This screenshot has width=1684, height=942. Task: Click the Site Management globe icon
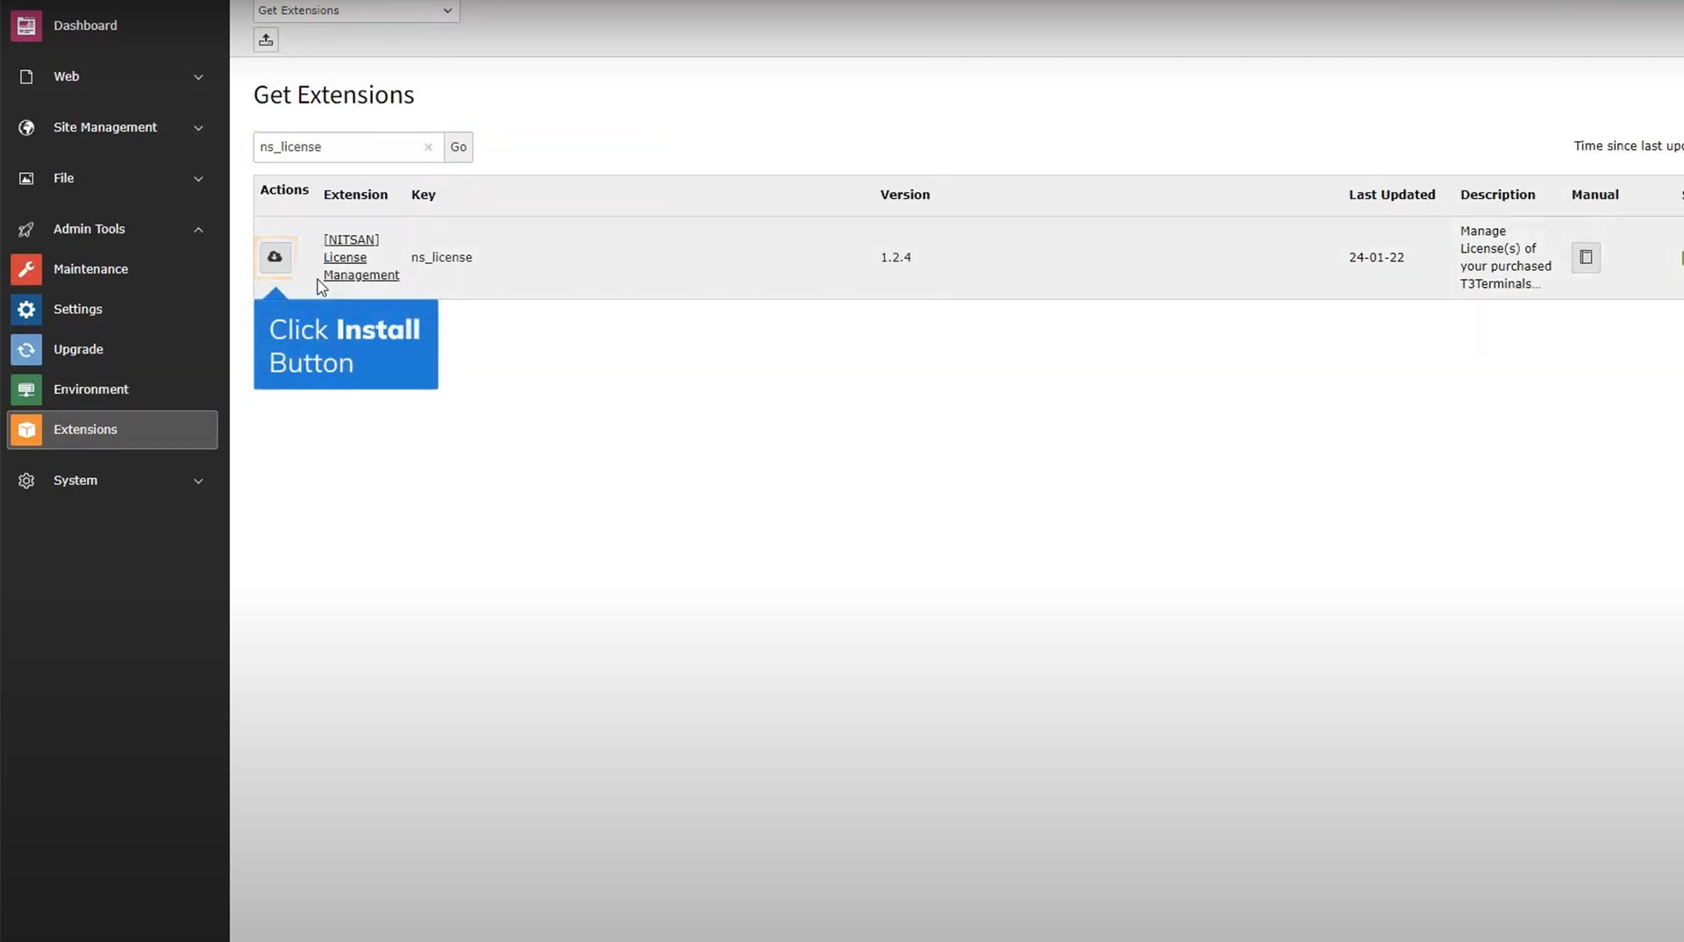tap(26, 127)
